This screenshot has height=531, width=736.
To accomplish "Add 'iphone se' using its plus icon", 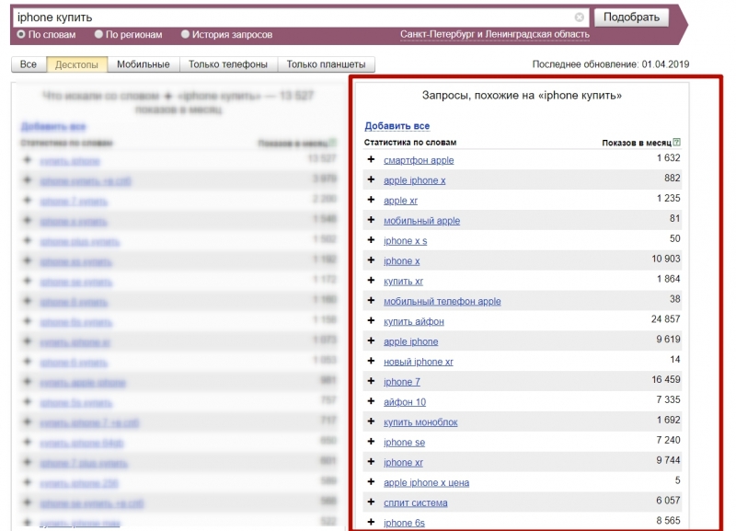I will pyautogui.click(x=372, y=443).
